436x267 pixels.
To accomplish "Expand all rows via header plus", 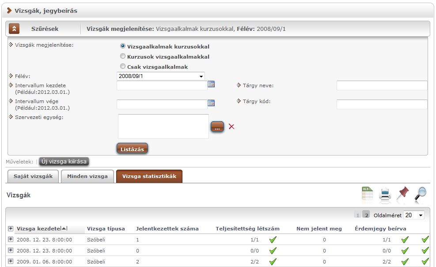I will point(11,229).
